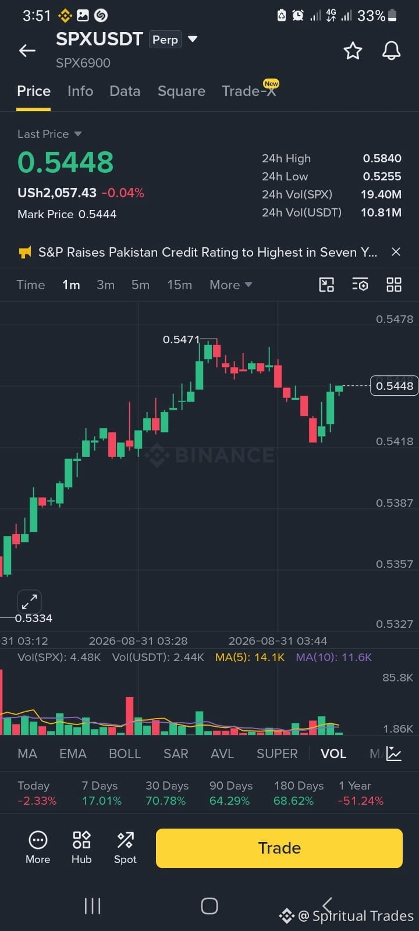Tap the Today -2.33% performance
Image resolution: width=419 pixels, height=931 pixels.
point(37,793)
